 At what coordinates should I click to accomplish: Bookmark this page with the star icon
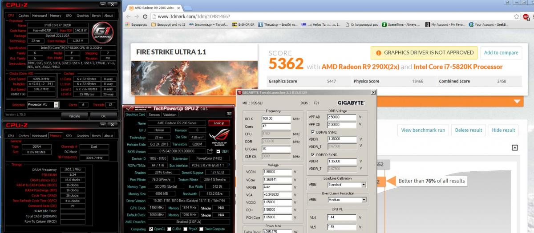pos(516,16)
